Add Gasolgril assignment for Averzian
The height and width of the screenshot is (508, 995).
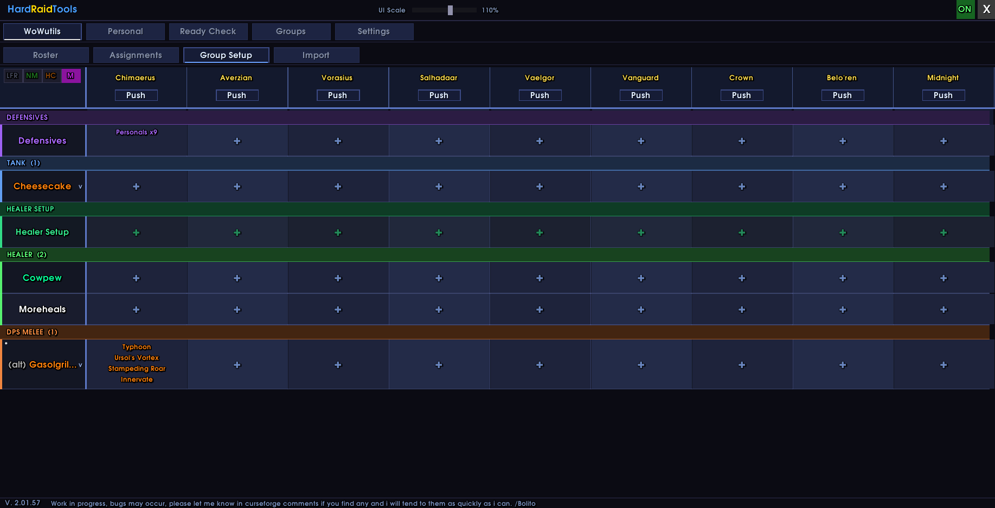[x=237, y=365]
